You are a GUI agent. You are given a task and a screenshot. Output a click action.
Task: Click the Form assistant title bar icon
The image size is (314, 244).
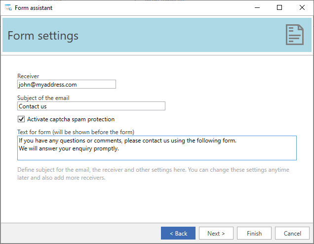pos(8,7)
